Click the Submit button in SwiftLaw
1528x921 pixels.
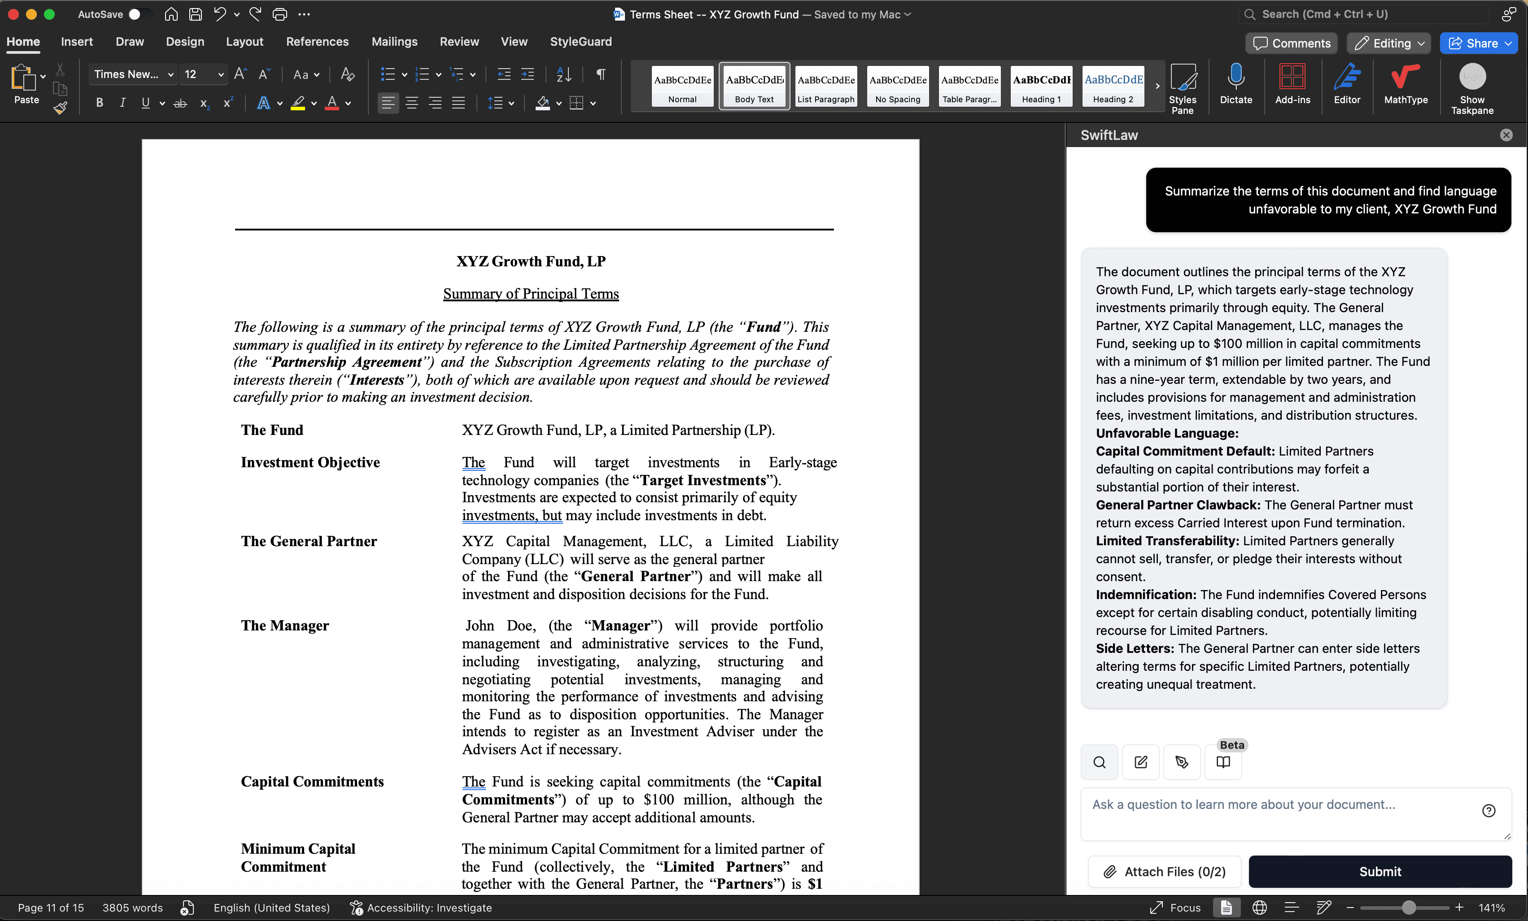coord(1380,871)
